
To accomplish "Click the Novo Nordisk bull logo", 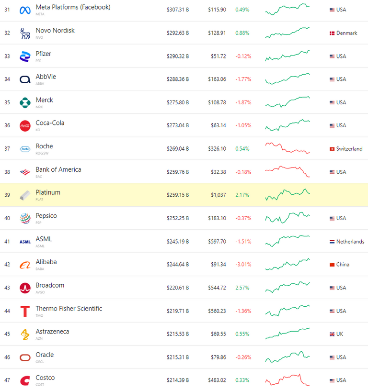I will (x=25, y=33).
